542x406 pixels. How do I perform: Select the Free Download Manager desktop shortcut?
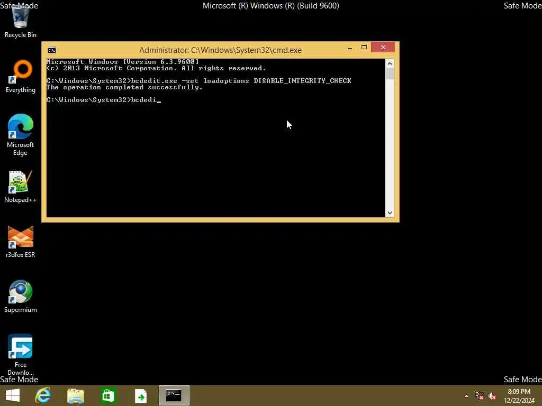pyautogui.click(x=21, y=354)
